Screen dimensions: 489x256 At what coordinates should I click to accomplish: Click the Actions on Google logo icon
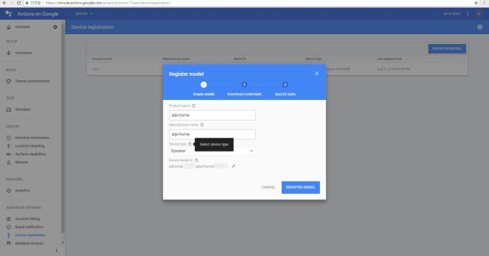9,14
